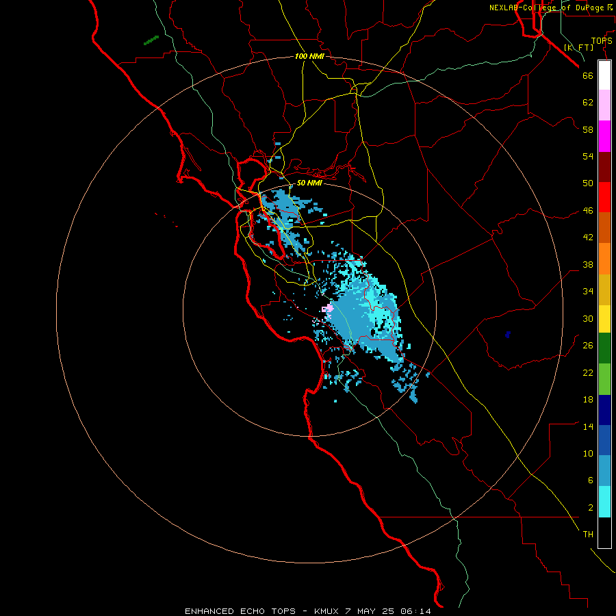
Task: Click the small green echo near top left
Action: click(x=151, y=40)
